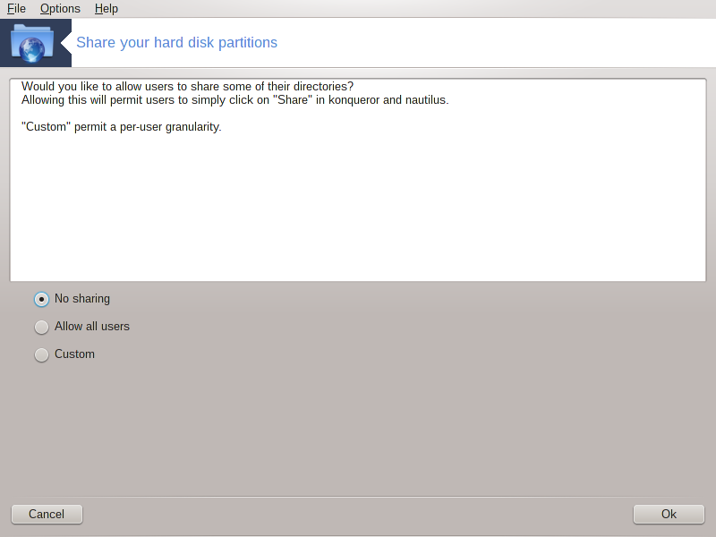The width and height of the screenshot is (716, 537).
Task: Click the "Allow all users" option label
Action: click(x=92, y=327)
